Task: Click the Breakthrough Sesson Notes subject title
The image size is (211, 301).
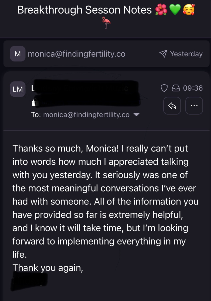Action: (84, 10)
